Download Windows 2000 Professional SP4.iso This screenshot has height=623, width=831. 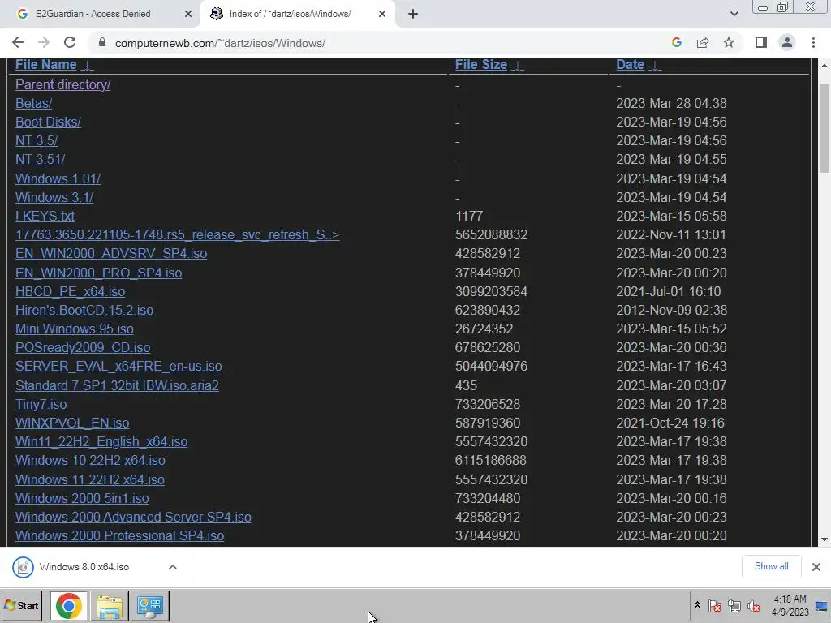pos(120,535)
